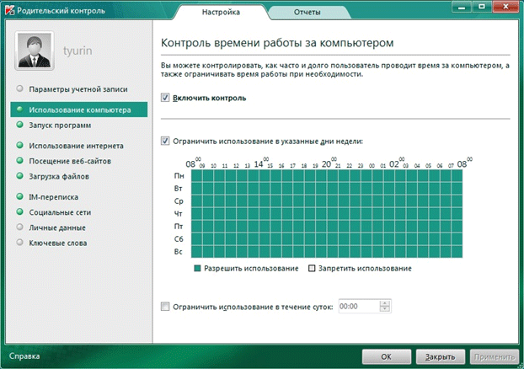Click the Закрыть button
524x369 pixels.
tap(440, 357)
